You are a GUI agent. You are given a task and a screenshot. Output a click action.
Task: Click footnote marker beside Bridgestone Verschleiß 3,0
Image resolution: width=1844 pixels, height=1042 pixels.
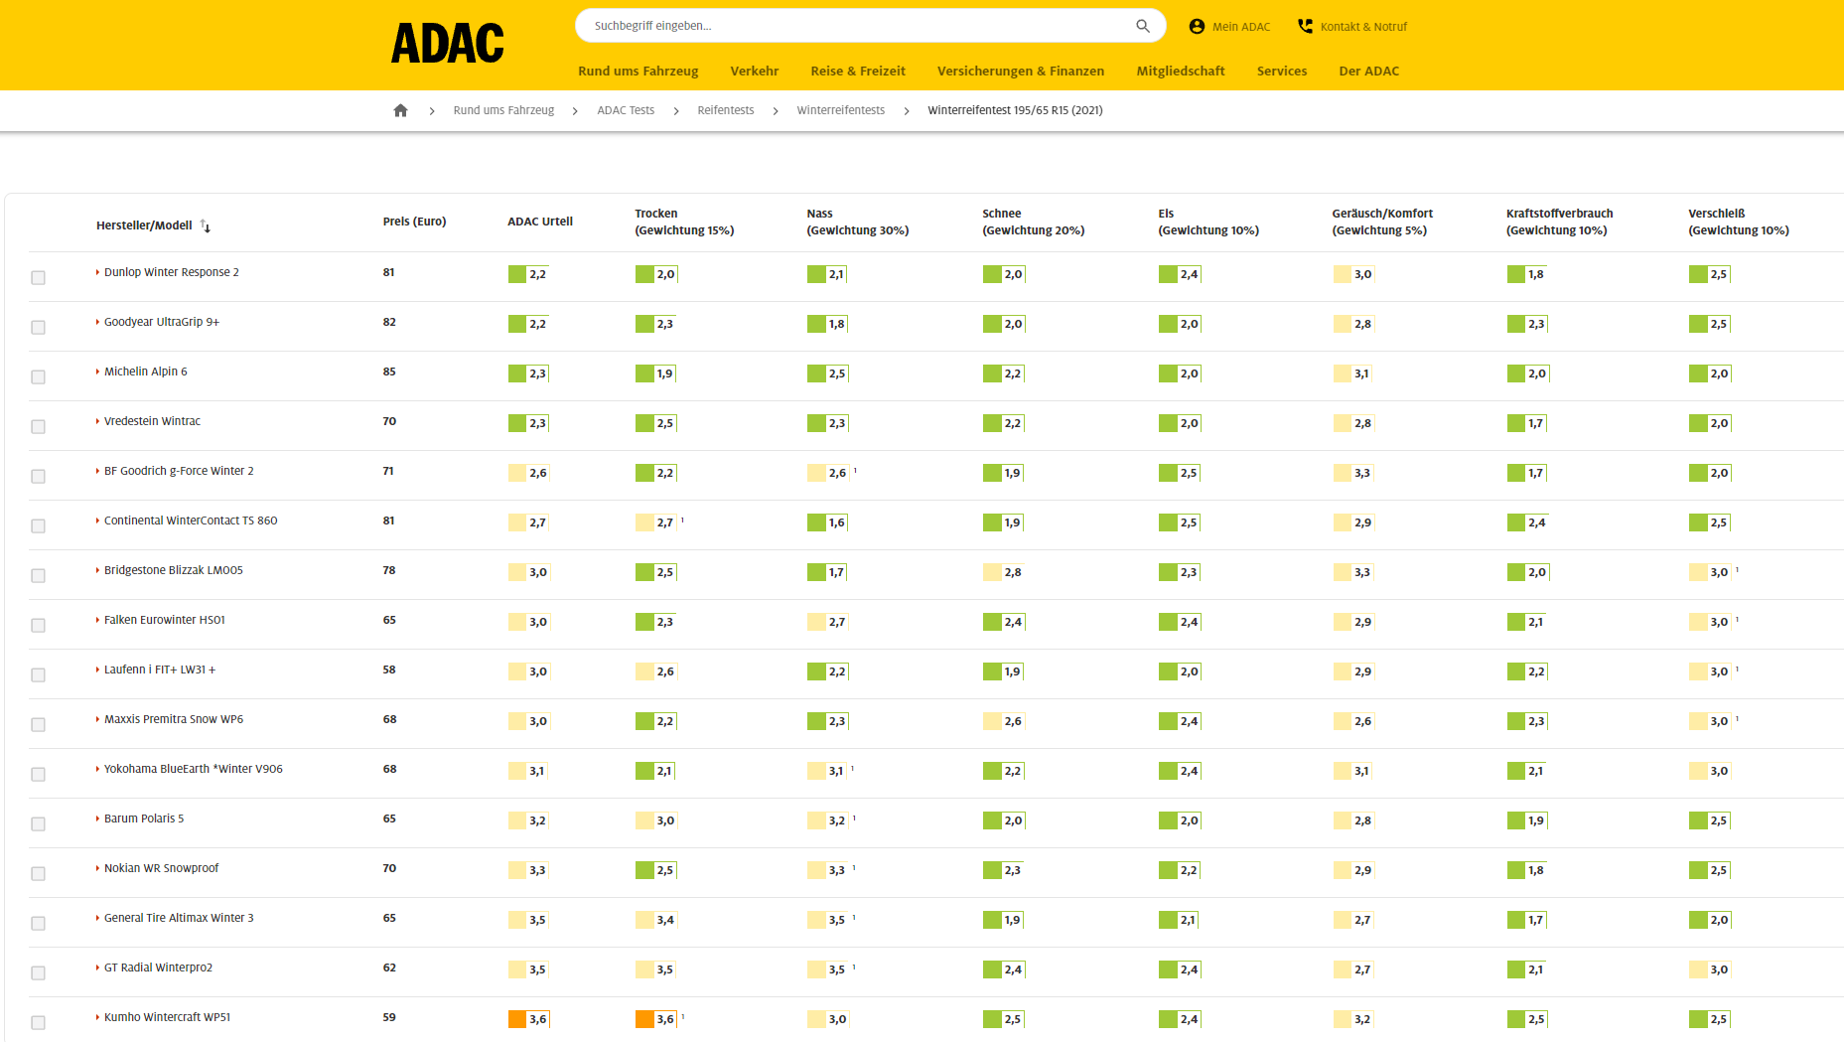1737,569
